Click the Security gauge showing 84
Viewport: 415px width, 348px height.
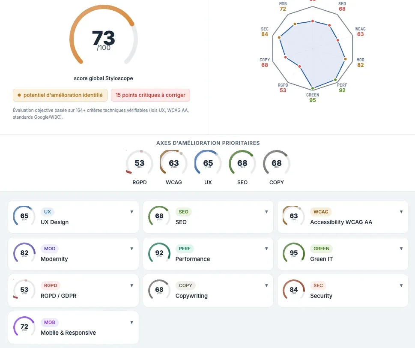[x=294, y=290]
